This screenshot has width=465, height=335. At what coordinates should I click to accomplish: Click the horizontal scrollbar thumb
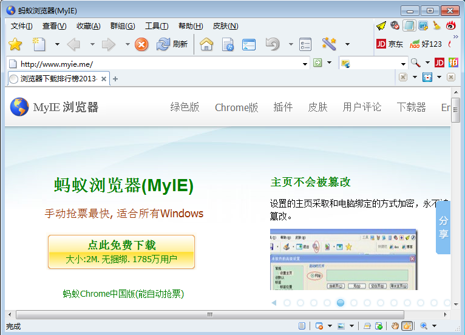click(210, 314)
